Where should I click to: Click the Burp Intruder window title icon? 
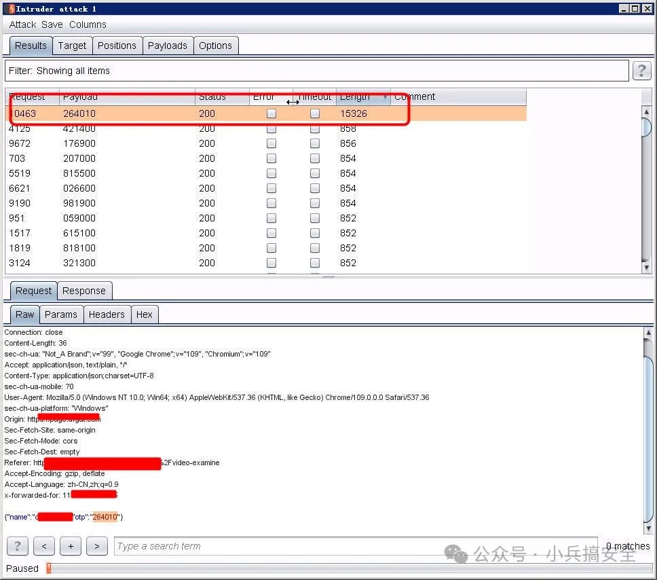pos(11,8)
